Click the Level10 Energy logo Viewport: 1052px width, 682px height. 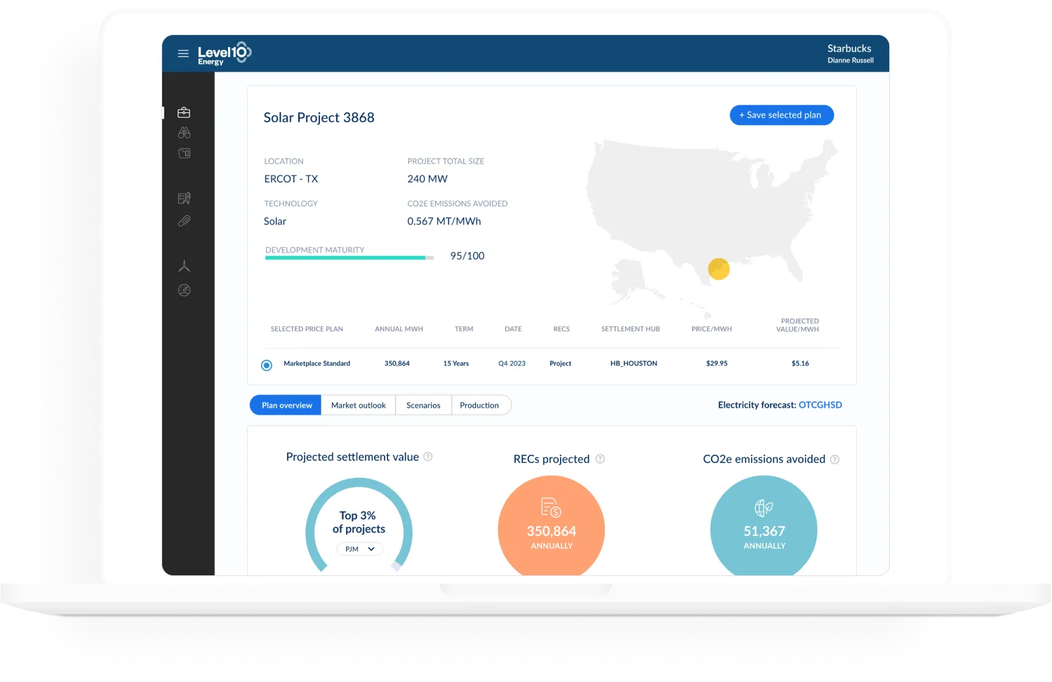click(224, 53)
